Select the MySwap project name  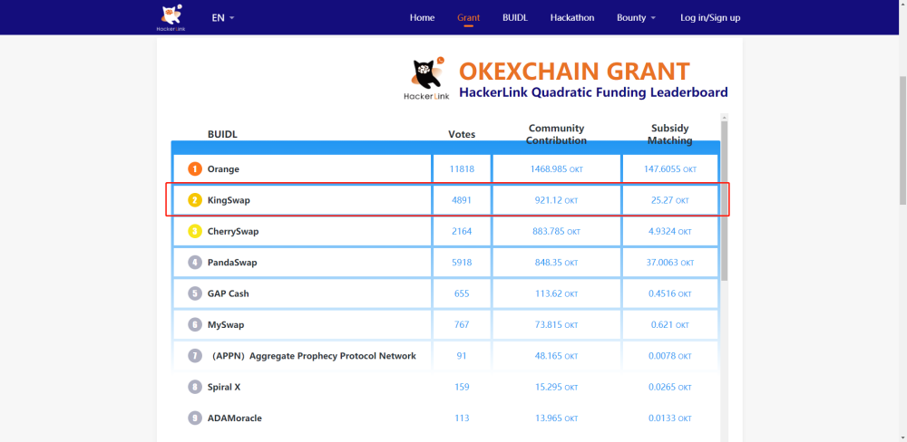[226, 325]
